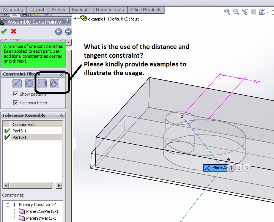Click the Components column header
The height and width of the screenshot is (222, 274).
36,124
